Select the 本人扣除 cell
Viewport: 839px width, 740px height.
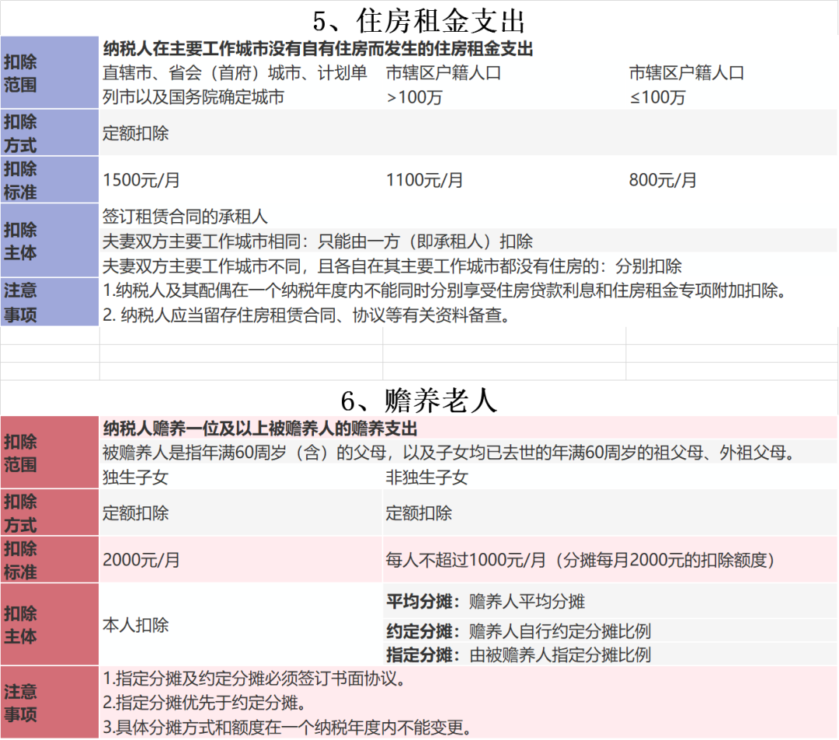click(x=136, y=625)
